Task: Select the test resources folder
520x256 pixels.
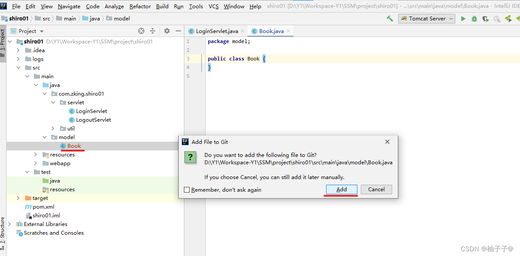Action: click(58, 190)
